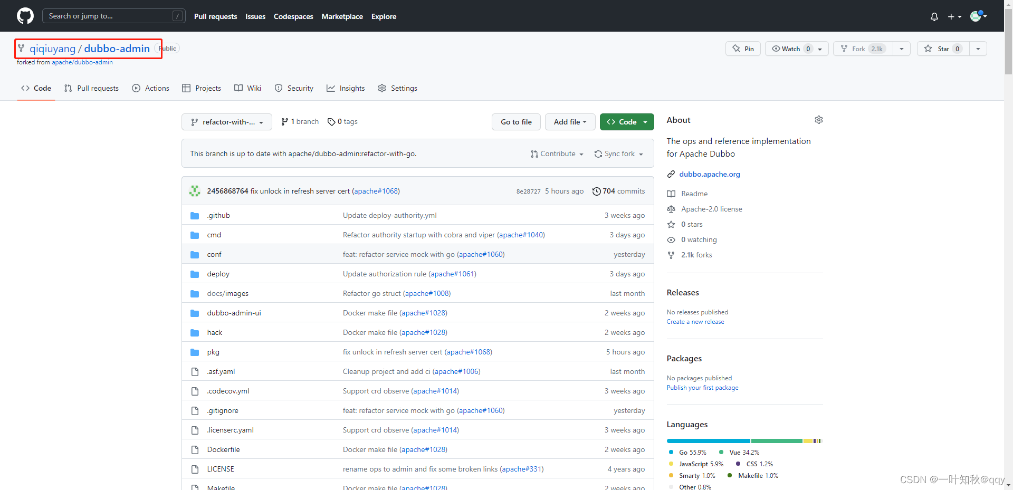Screen dimensions: 1013x490
Task: Open the .gitignore file icon
Action: tap(195, 411)
